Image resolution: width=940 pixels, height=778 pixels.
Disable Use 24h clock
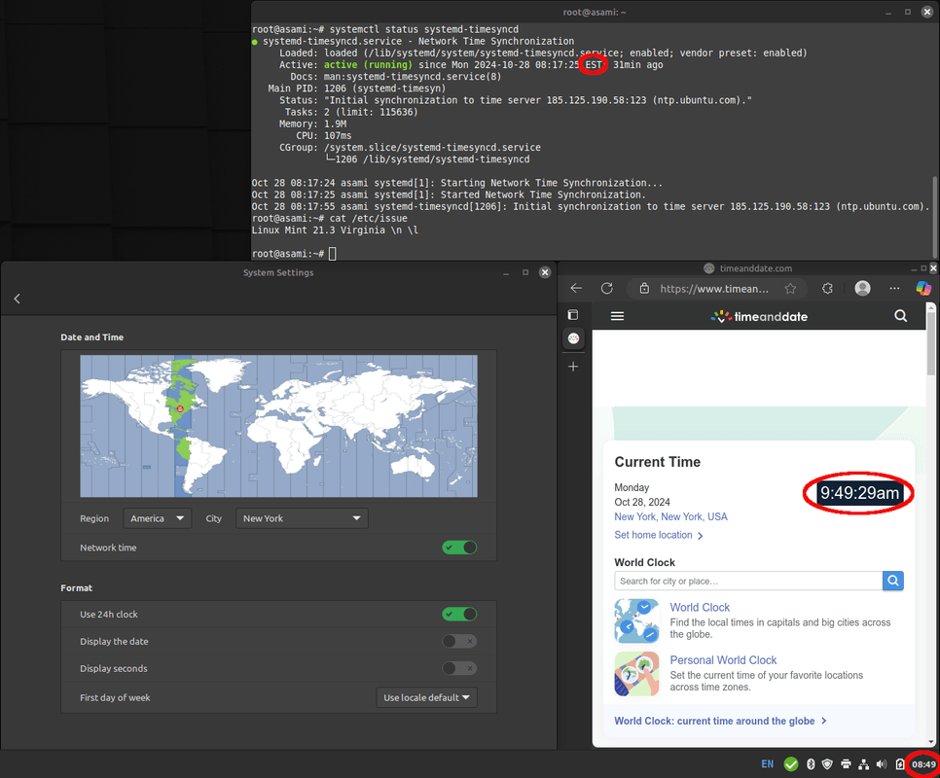coord(458,614)
